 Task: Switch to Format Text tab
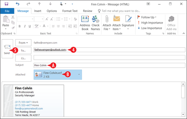(70, 11)
